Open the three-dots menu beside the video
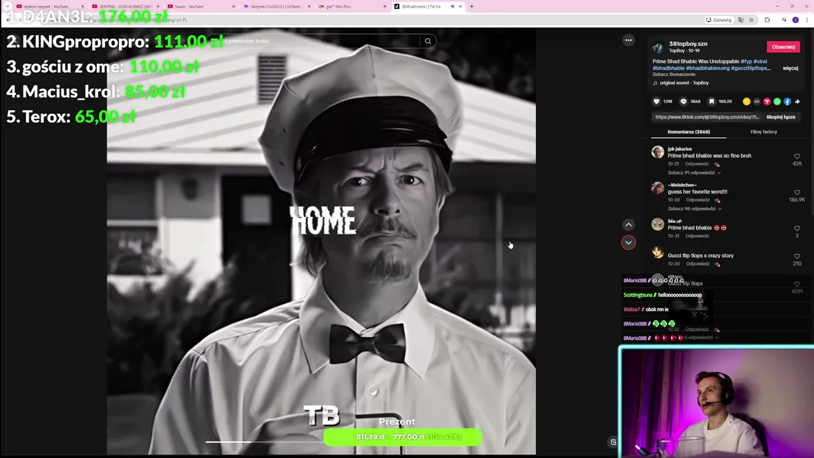The width and height of the screenshot is (814, 458). coord(628,40)
